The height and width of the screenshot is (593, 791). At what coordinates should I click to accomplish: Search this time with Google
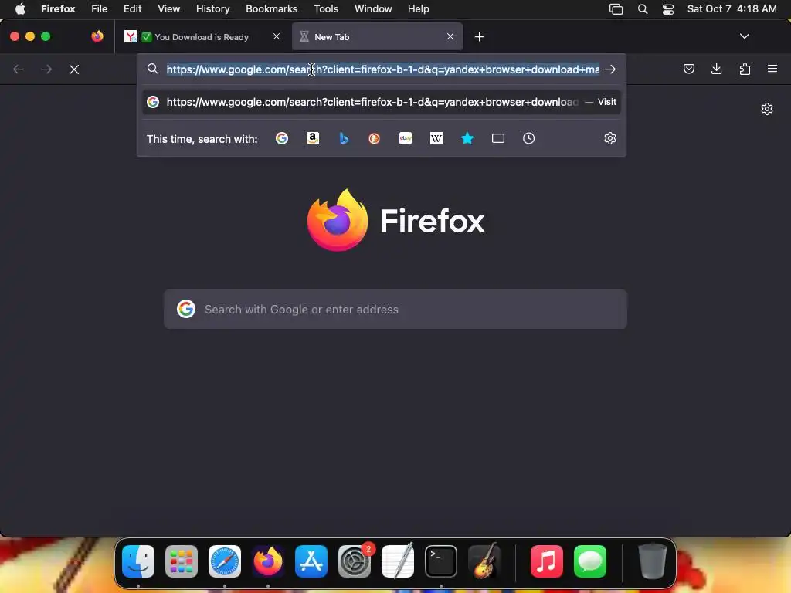tap(282, 138)
